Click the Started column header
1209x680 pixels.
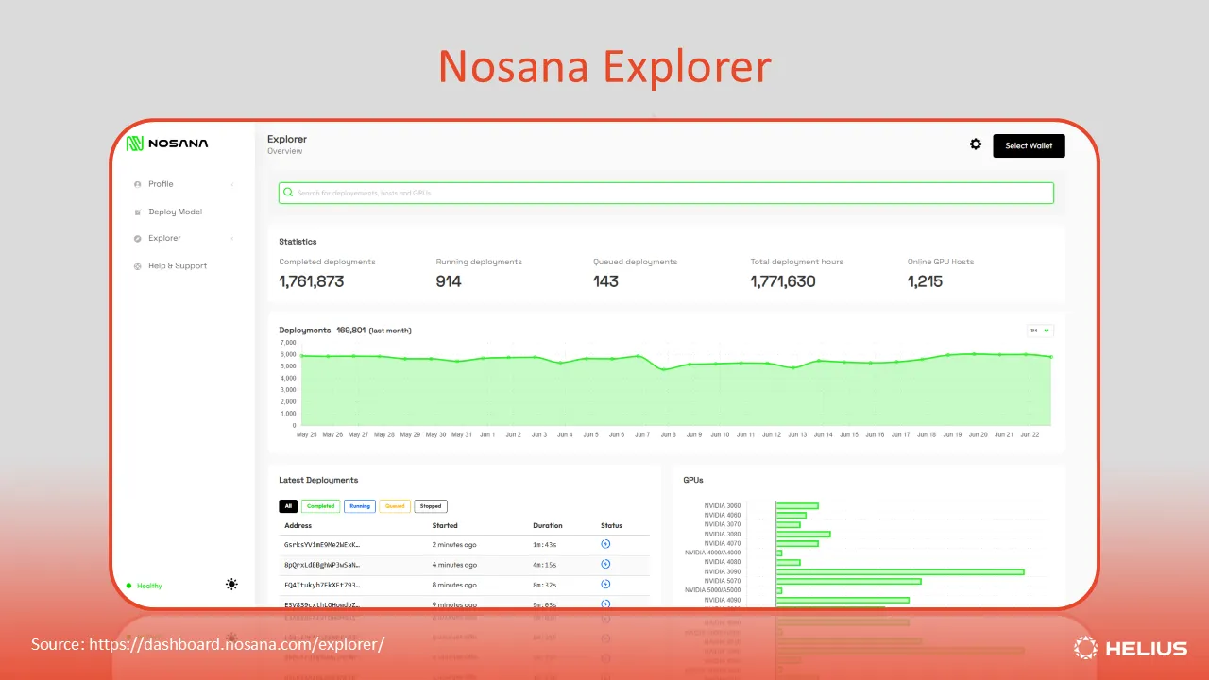click(445, 525)
